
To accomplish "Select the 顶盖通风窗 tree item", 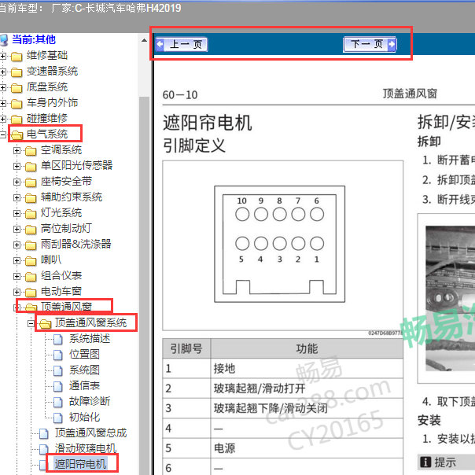I will [x=66, y=307].
